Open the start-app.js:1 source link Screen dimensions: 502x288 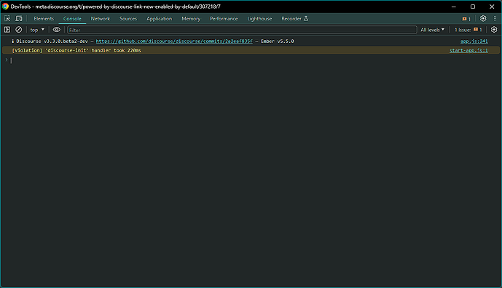click(468, 50)
